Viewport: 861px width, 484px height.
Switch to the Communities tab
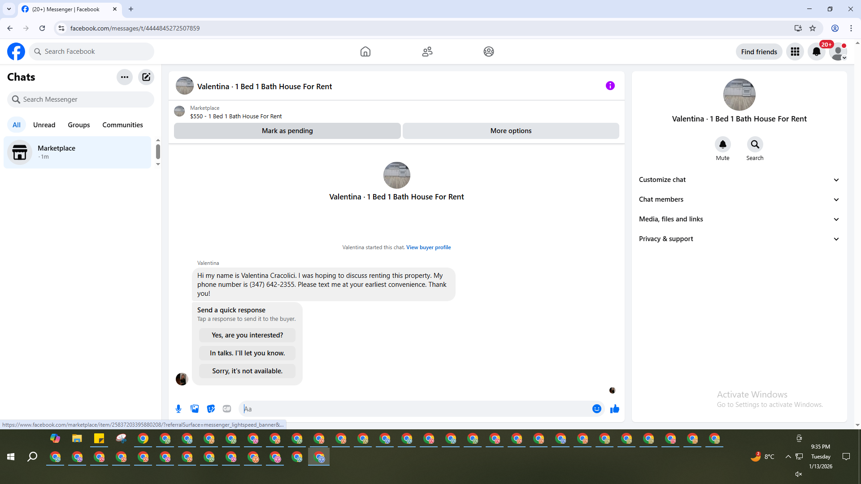[122, 125]
